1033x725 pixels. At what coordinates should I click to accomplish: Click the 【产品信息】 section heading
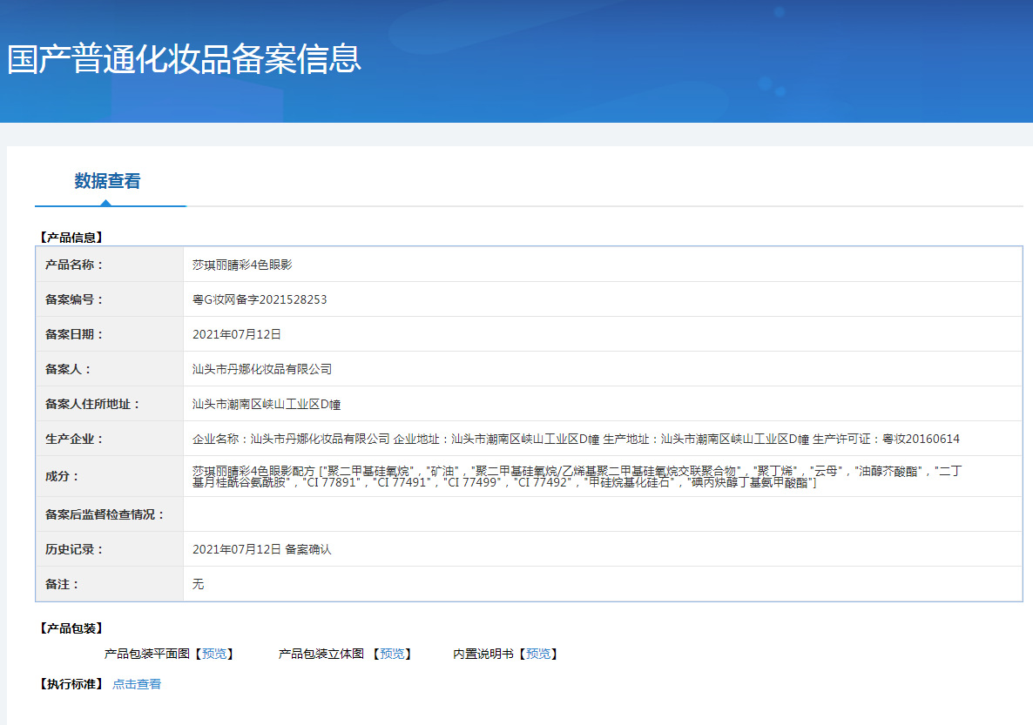coord(71,238)
